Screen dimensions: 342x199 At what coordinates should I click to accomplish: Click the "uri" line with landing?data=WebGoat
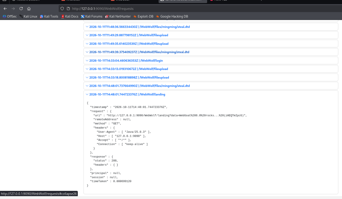click(x=170, y=115)
